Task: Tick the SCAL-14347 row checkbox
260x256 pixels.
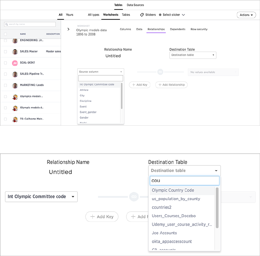Action: click(5, 63)
